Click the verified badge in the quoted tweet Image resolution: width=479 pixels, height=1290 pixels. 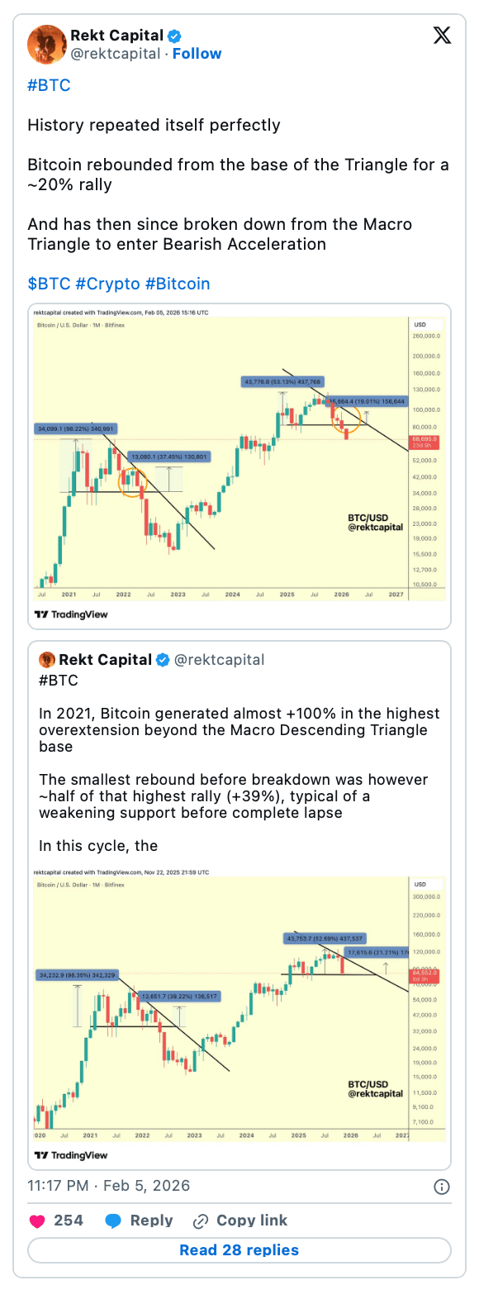tap(162, 660)
